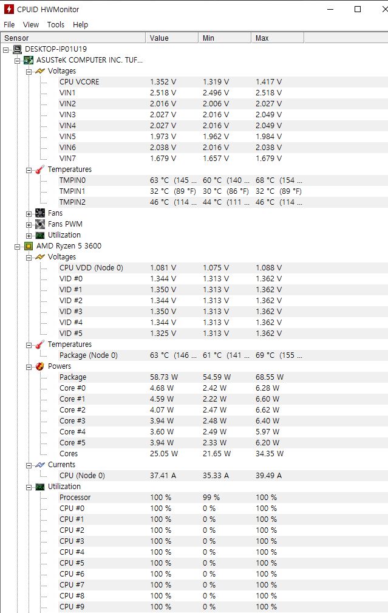Click the HWMonitor lightning app icon
Screen dimensions: 388x613
[9, 9]
